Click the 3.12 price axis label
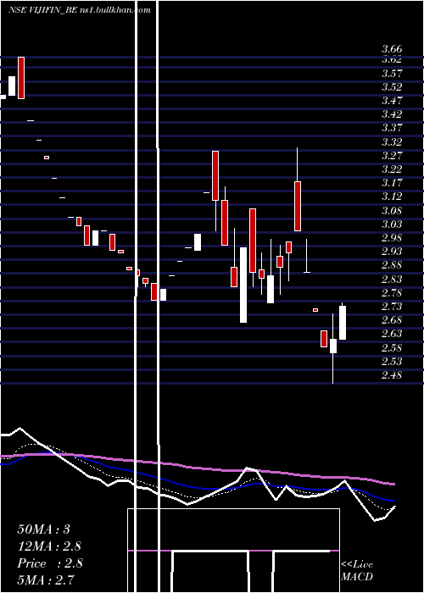Image resolution: width=424 pixels, height=593 pixels. click(x=392, y=197)
